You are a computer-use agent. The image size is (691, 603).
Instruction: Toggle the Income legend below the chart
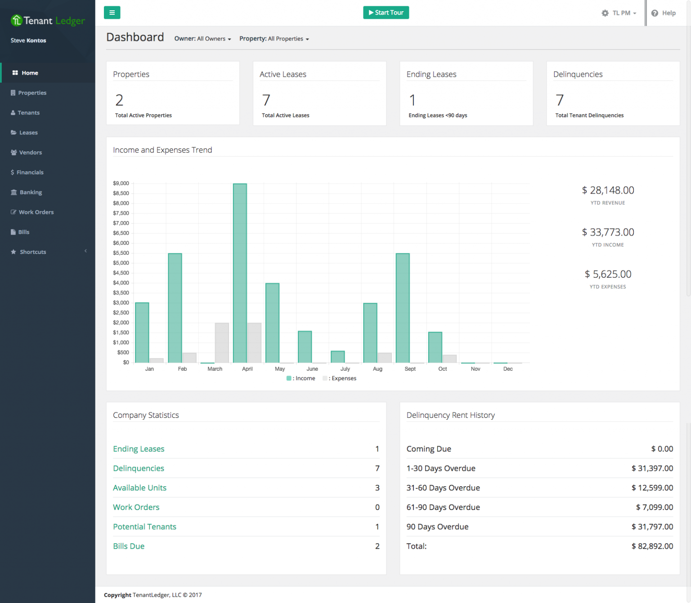pos(301,378)
